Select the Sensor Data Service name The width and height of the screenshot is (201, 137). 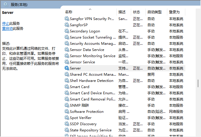click(x=87, y=50)
